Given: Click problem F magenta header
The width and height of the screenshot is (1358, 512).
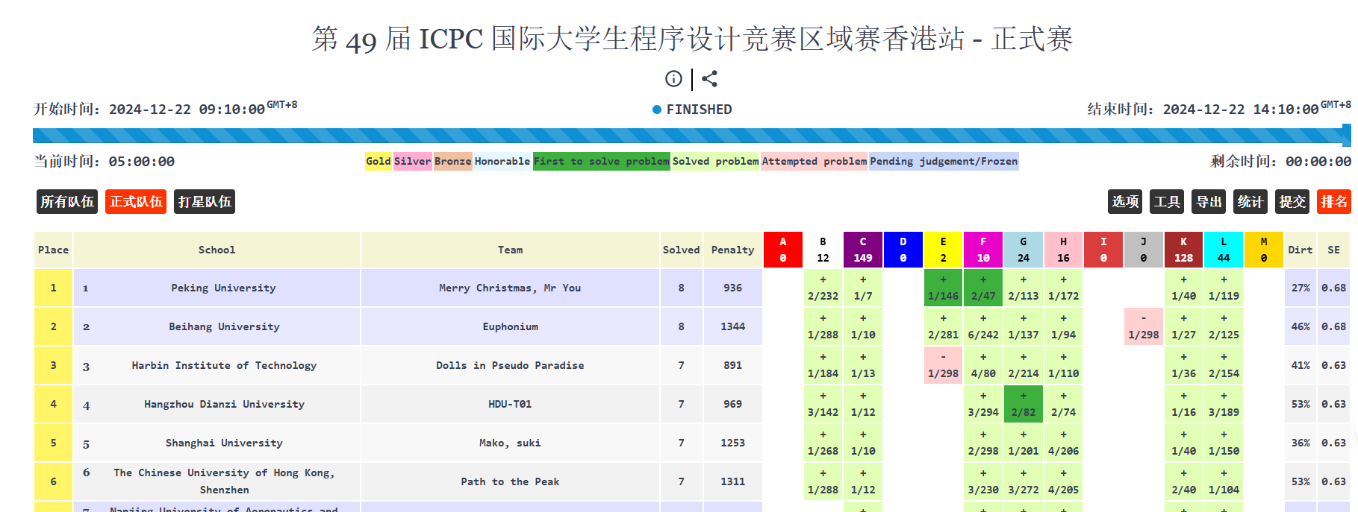Looking at the screenshot, I should pyautogui.click(x=983, y=250).
